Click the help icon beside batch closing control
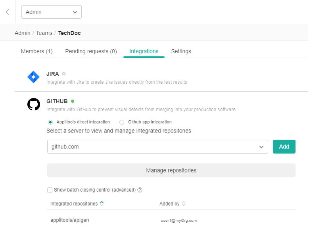Image resolution: width=309 pixels, height=225 pixels. (x=140, y=190)
